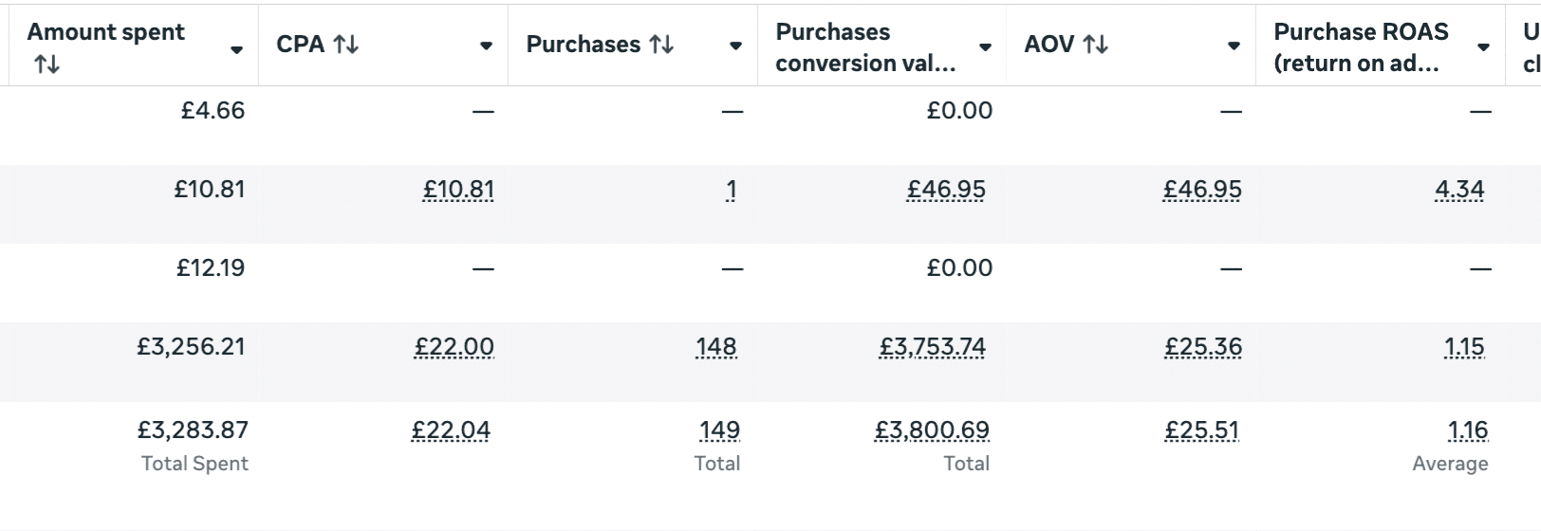Image resolution: width=1541 pixels, height=531 pixels.
Task: Open Amount spent column dropdown arrow
Action: [x=236, y=49]
